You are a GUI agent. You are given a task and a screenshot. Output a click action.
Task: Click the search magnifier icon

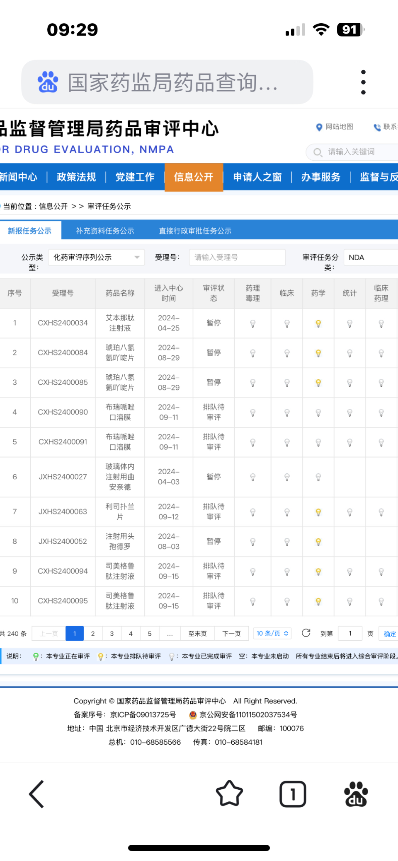(318, 152)
